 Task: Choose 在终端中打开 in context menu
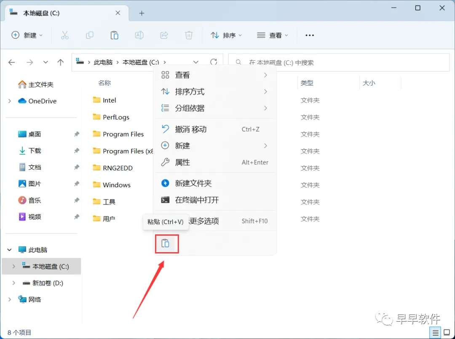point(215,200)
